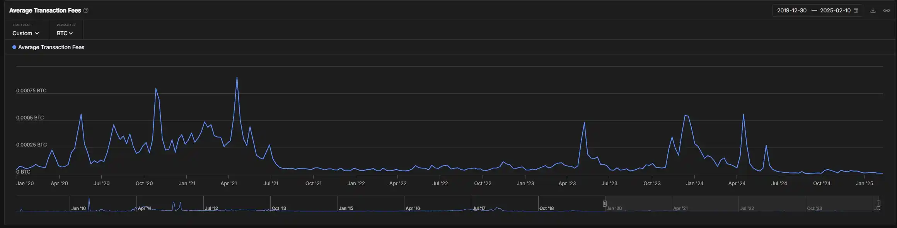Open the Parameter BTC dropdown
Screen dimensions: 897x228
click(64, 33)
